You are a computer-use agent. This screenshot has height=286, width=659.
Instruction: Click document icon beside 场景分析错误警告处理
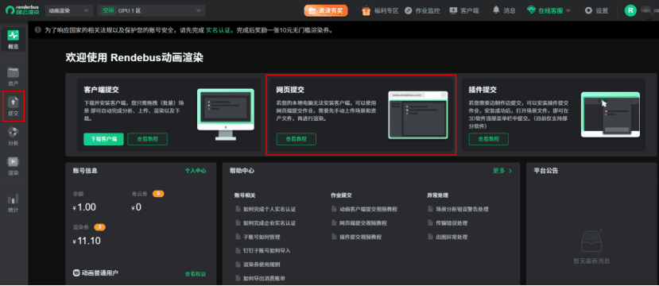430,209
